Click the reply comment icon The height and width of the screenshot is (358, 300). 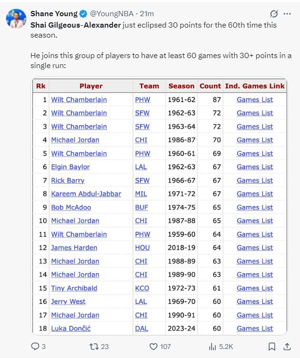tap(35, 347)
